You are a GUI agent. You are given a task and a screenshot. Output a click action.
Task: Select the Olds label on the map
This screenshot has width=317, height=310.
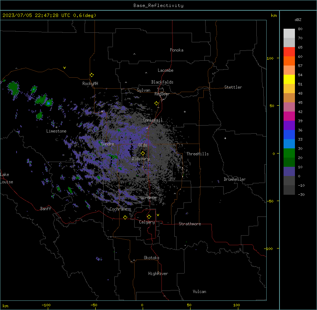coord(143,145)
